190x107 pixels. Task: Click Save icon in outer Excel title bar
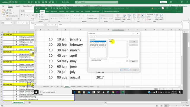[x=16, y=2]
